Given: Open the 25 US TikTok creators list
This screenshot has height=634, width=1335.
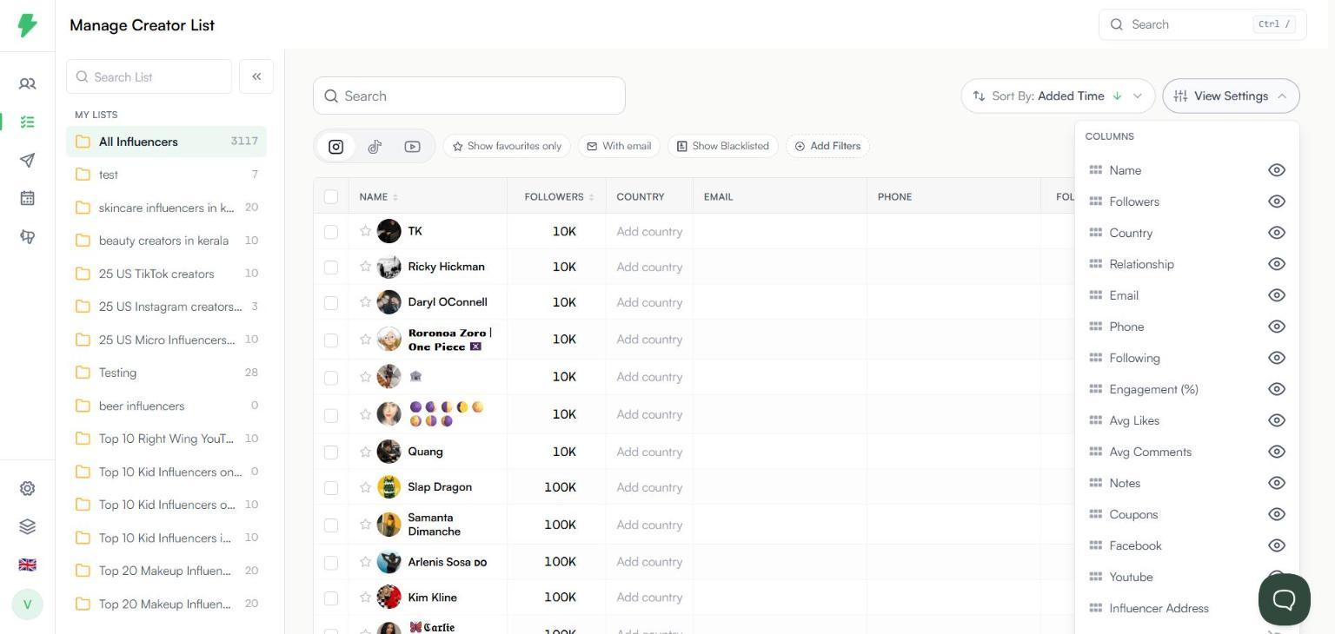Looking at the screenshot, I should coord(166,274).
